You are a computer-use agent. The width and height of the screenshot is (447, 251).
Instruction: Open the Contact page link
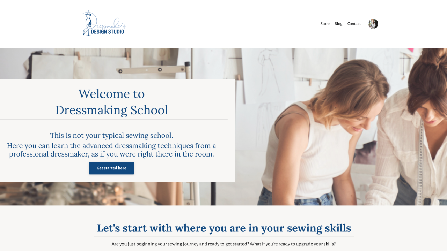click(x=354, y=24)
